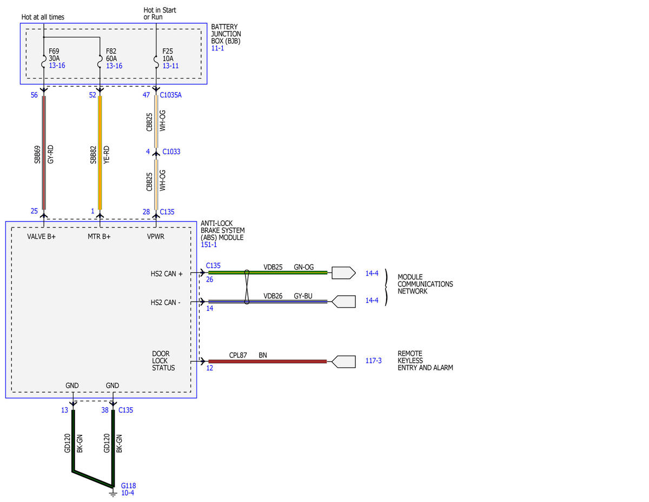The width and height of the screenshot is (649, 502).
Task: Select the C1033 connector label
Action: coord(170,152)
